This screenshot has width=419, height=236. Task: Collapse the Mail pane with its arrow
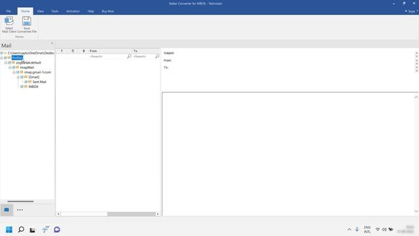coord(52,43)
